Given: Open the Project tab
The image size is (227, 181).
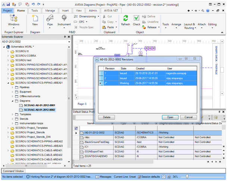Looking at the screenshot, I should (x=7, y=10).
